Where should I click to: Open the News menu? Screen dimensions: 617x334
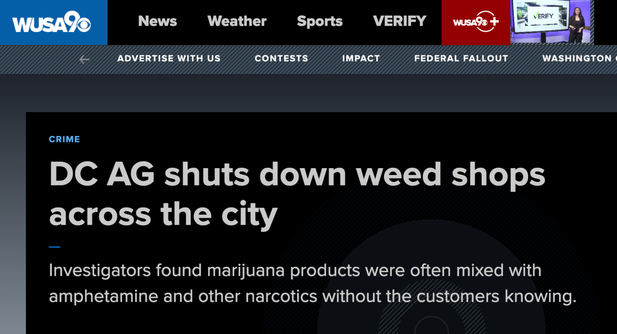pyautogui.click(x=157, y=21)
